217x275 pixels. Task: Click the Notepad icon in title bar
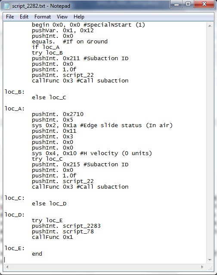pyautogui.click(x=7, y=6)
